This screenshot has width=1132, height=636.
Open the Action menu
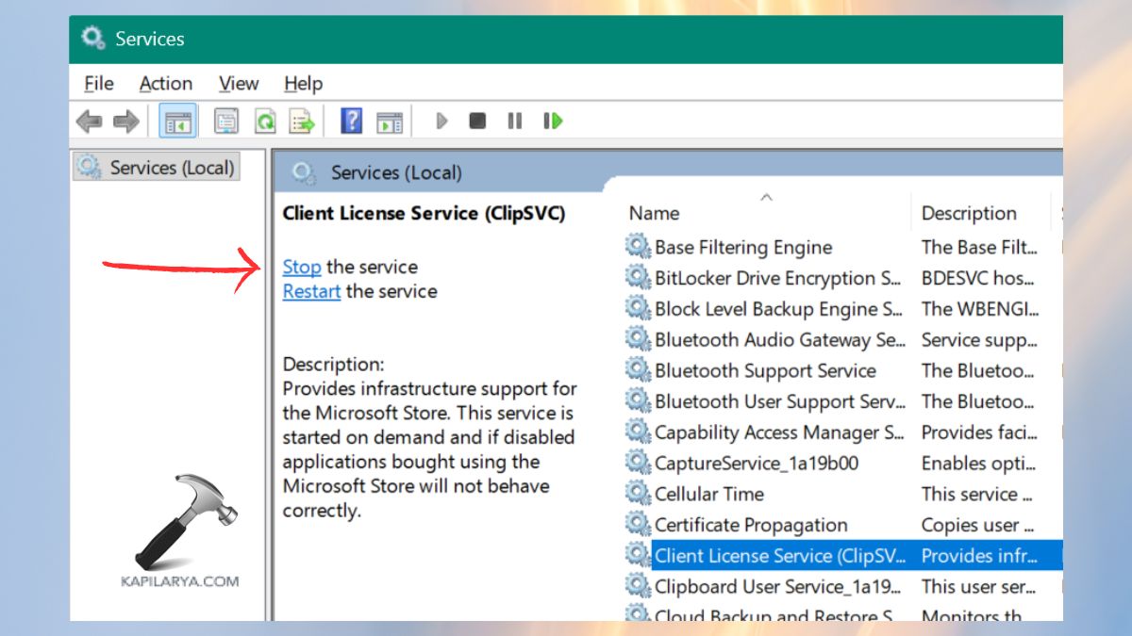166,83
